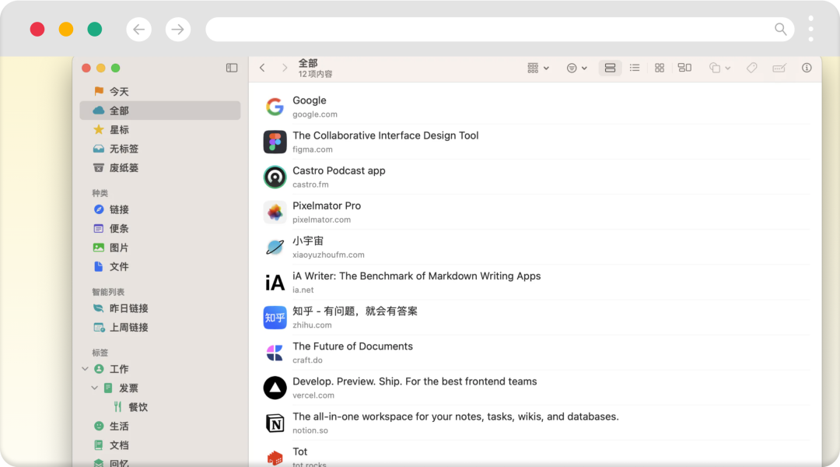The width and height of the screenshot is (840, 467).
Task: Switch to grid view
Action: coord(660,68)
